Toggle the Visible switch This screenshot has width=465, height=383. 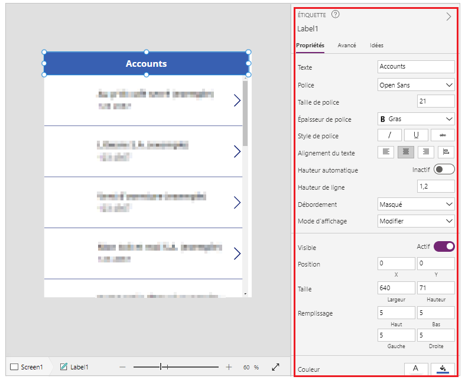pyautogui.click(x=444, y=246)
